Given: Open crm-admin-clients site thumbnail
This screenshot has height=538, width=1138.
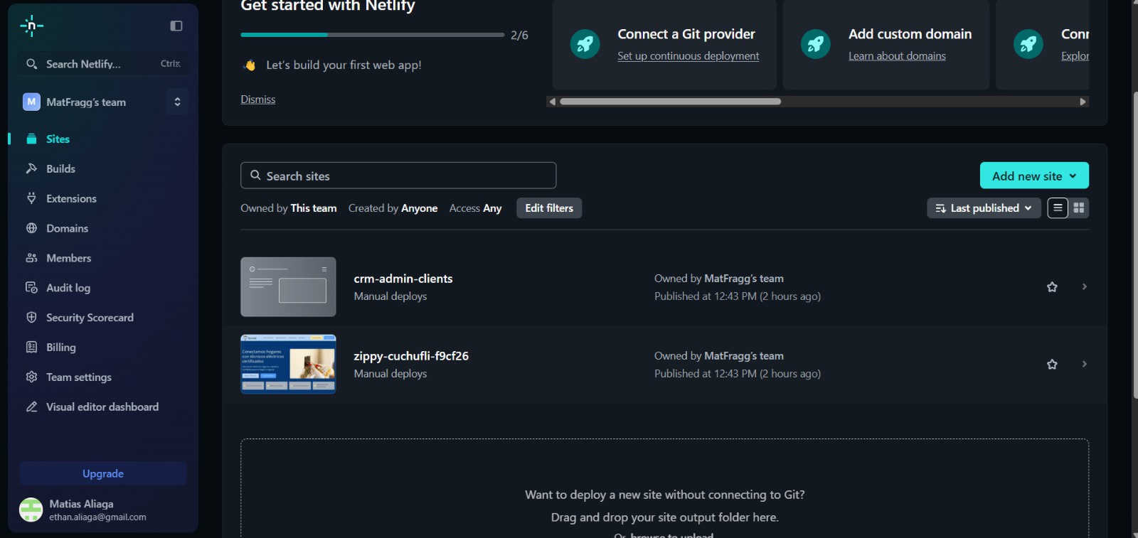Looking at the screenshot, I should coord(288,287).
